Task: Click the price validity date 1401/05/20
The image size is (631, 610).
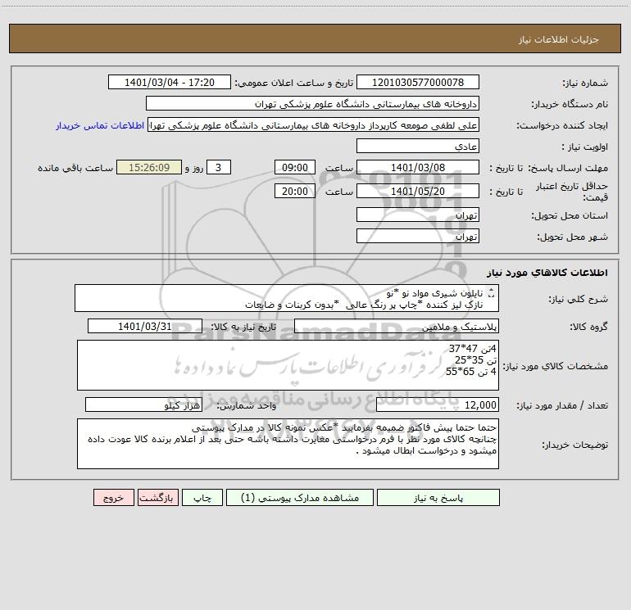Action: click(418, 191)
